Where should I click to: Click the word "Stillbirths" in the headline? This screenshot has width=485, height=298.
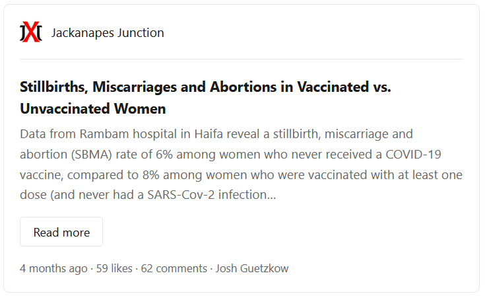pyautogui.click(x=53, y=87)
